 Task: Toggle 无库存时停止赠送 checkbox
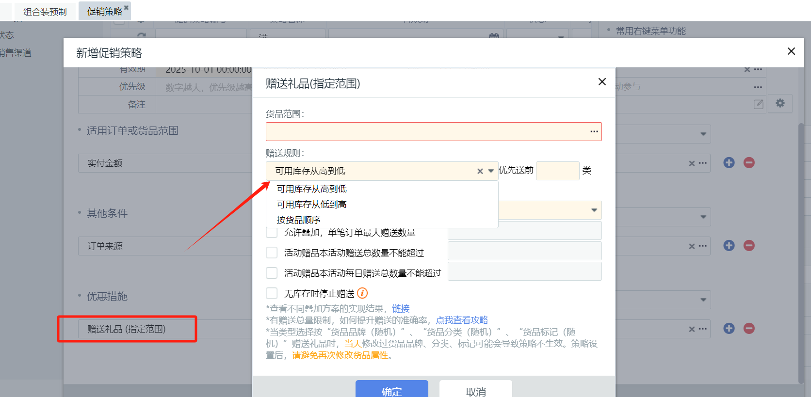tap(272, 294)
